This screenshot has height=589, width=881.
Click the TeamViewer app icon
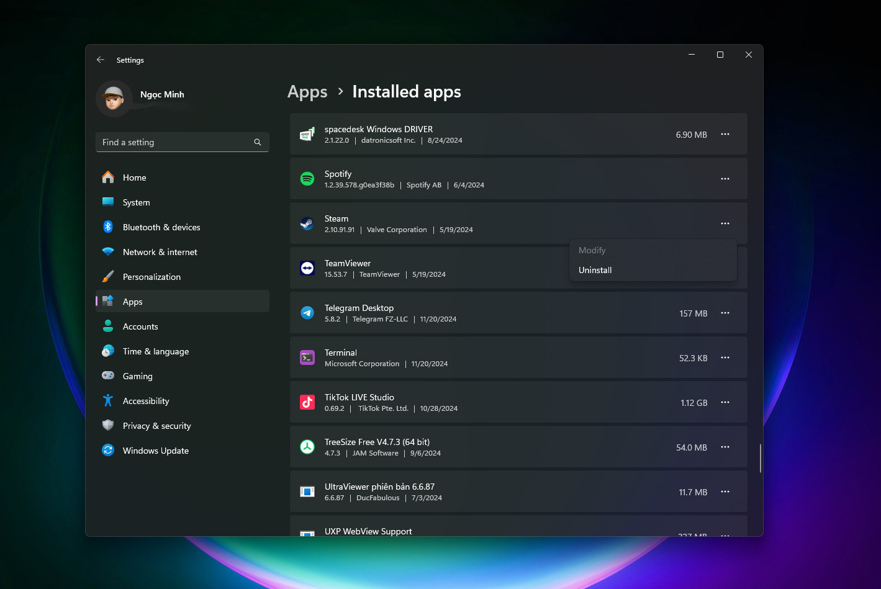307,268
